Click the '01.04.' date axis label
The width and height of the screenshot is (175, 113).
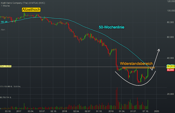click(122, 111)
